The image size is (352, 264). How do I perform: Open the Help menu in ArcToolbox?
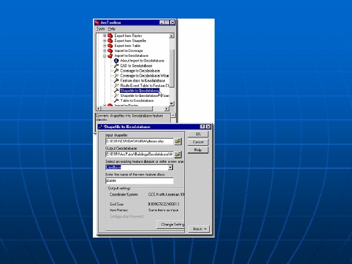111,29
